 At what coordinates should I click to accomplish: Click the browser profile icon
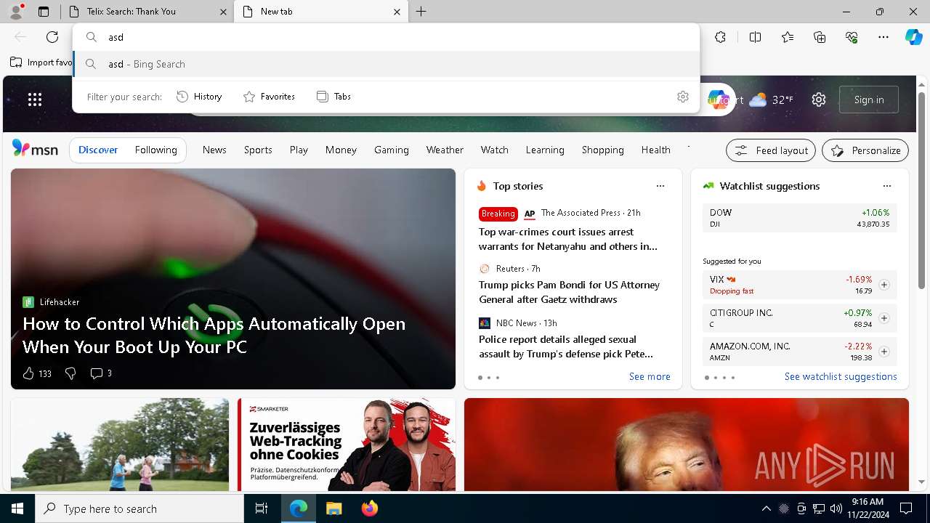16,12
